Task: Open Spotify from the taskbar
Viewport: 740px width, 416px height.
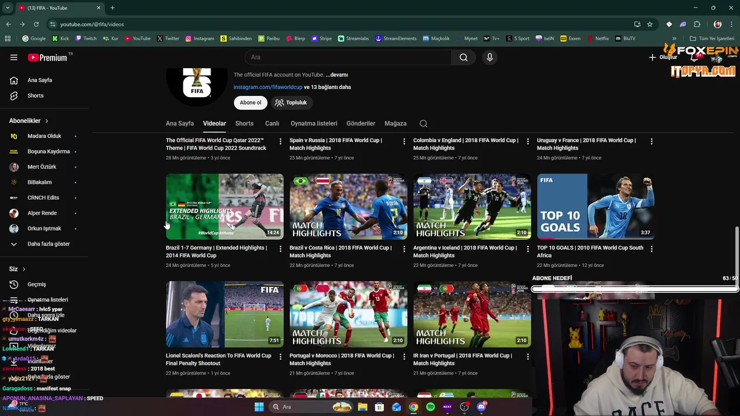Action: click(x=431, y=407)
